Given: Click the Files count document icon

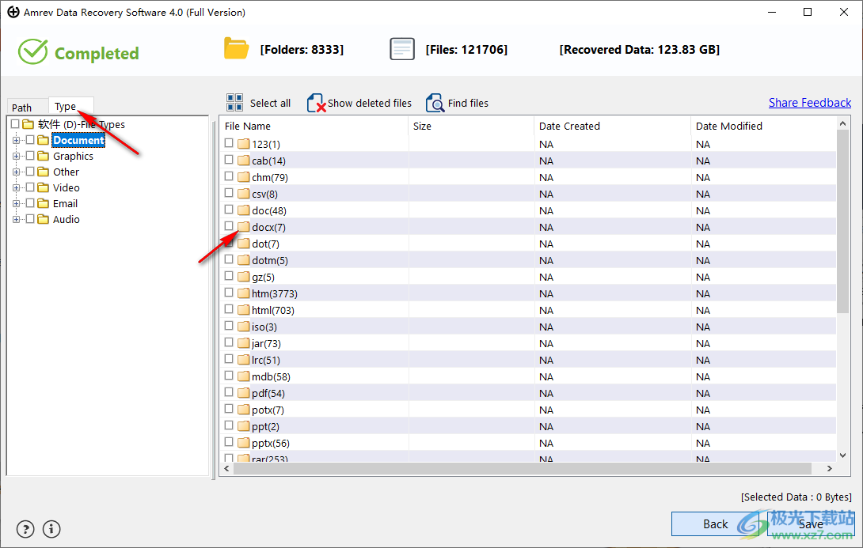Looking at the screenshot, I should 402,48.
